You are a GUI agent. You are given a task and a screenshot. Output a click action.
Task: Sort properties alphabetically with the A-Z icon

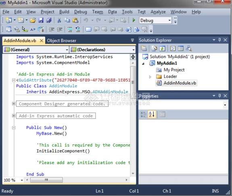point(152,114)
